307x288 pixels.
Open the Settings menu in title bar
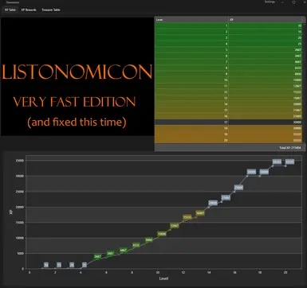270,2
